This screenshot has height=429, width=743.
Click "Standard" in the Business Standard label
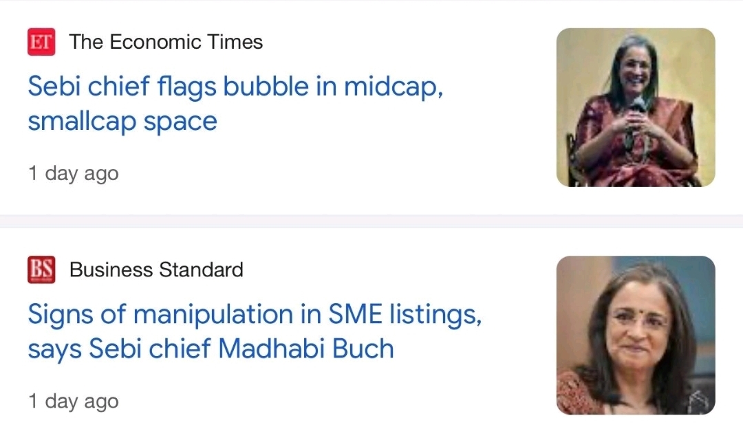coord(201,269)
